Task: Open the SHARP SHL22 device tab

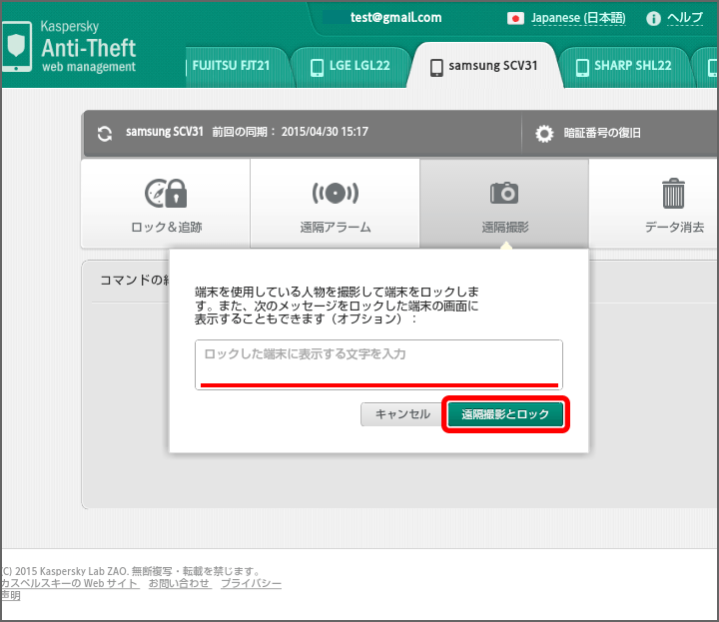Action: 623,67
